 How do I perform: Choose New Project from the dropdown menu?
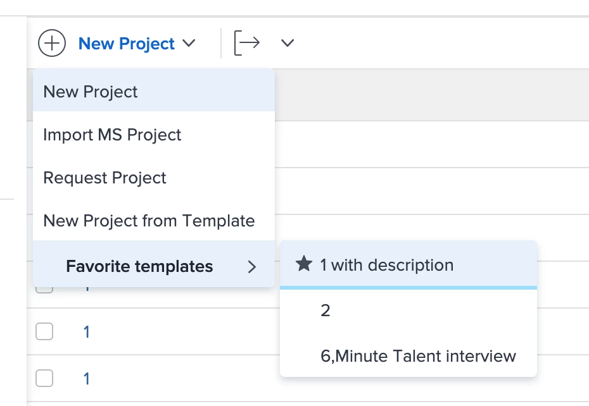tap(91, 92)
